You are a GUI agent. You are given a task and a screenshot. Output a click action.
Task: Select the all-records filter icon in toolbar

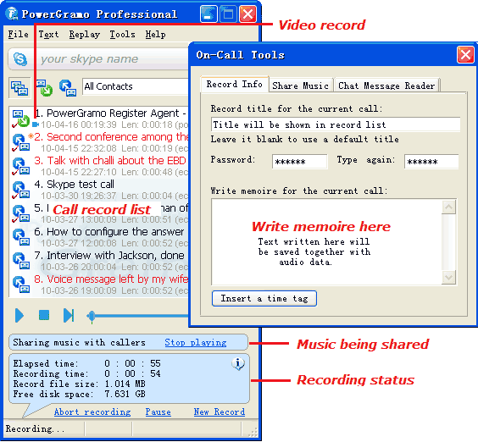pos(19,88)
